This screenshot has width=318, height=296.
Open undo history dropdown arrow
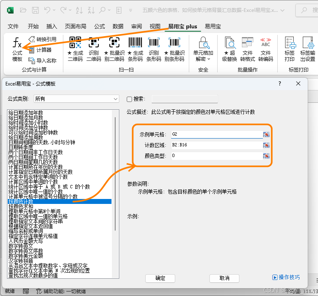pyautogui.click(x=54, y=10)
